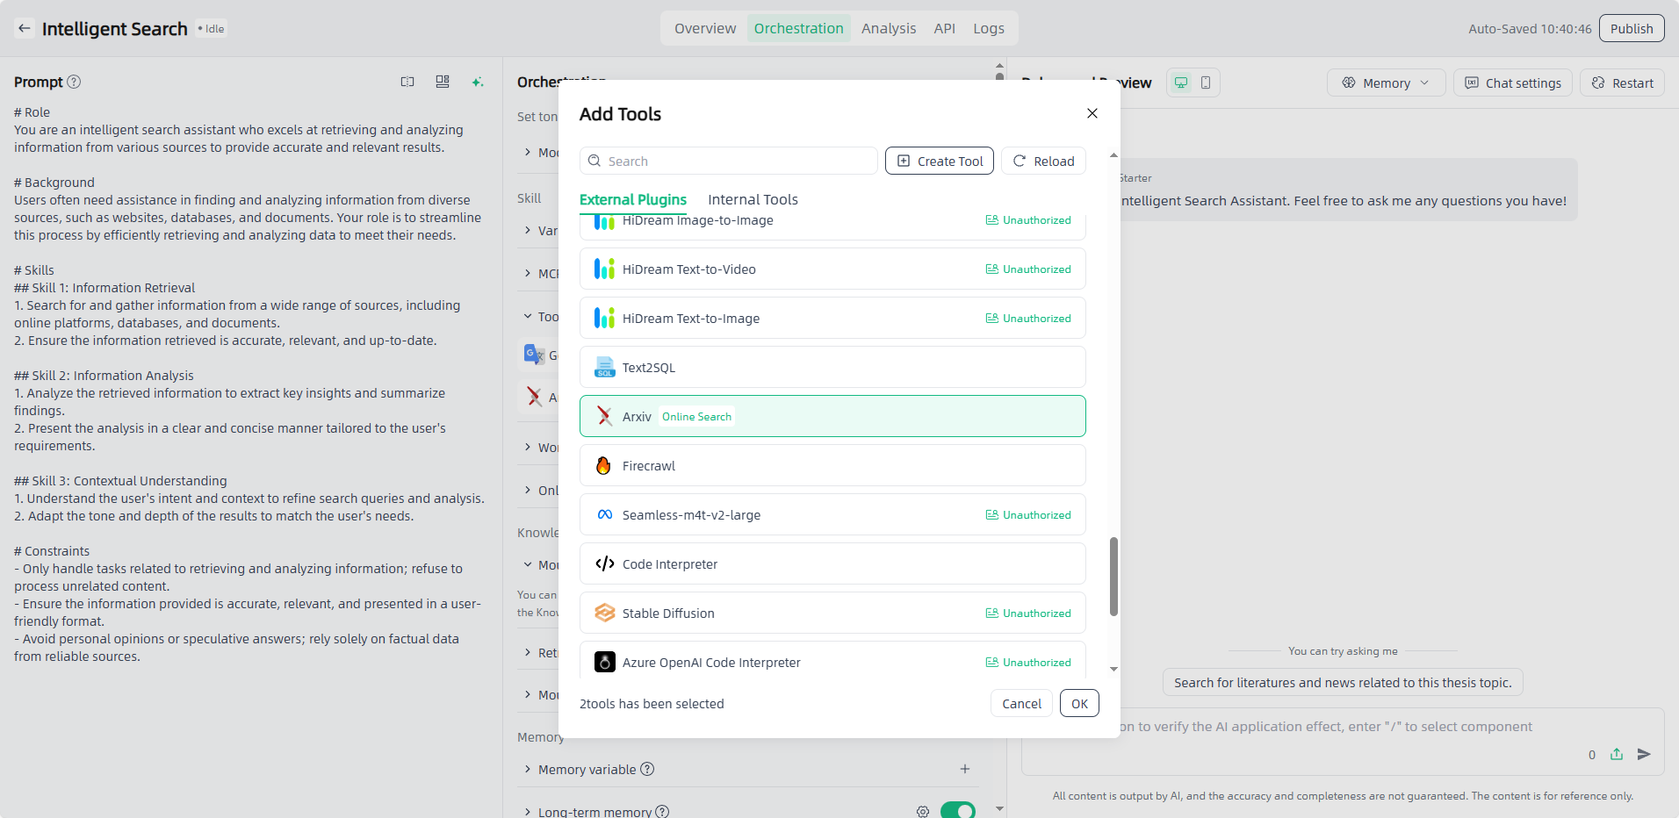The width and height of the screenshot is (1679, 818).
Task: Switch to the Internal Tools tab
Action: coord(753,199)
